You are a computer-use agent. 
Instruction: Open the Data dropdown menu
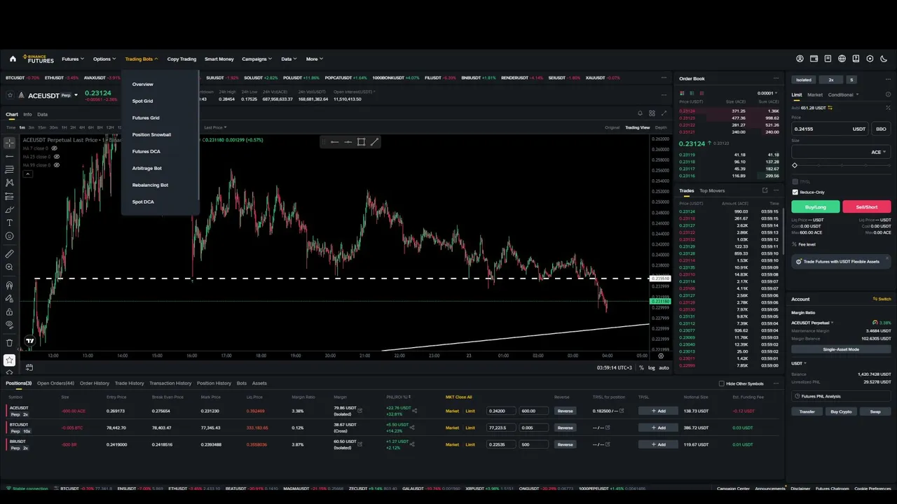pos(289,59)
